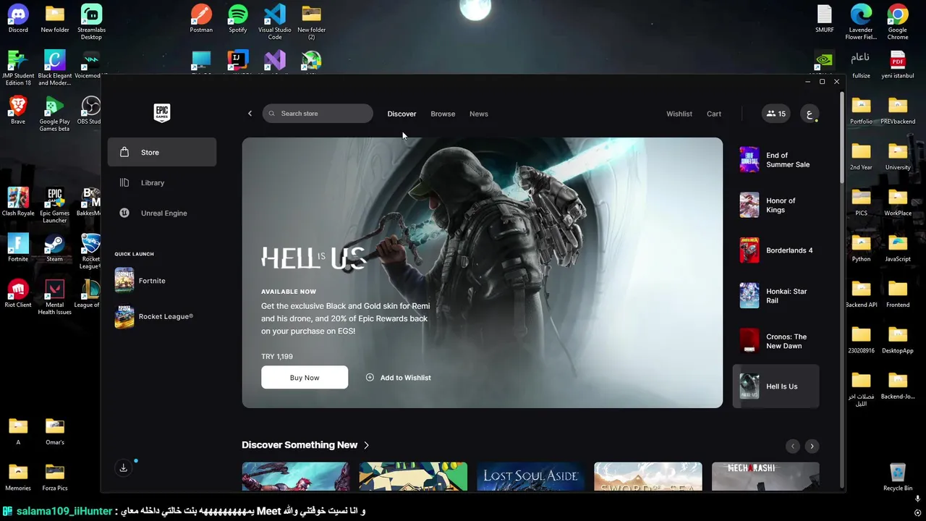Open the JavaScript folder

(x=898, y=247)
